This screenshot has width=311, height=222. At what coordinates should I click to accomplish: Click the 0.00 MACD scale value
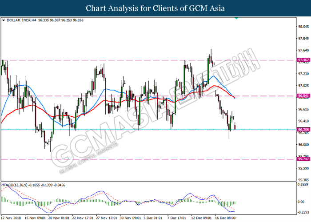(x=301, y=202)
